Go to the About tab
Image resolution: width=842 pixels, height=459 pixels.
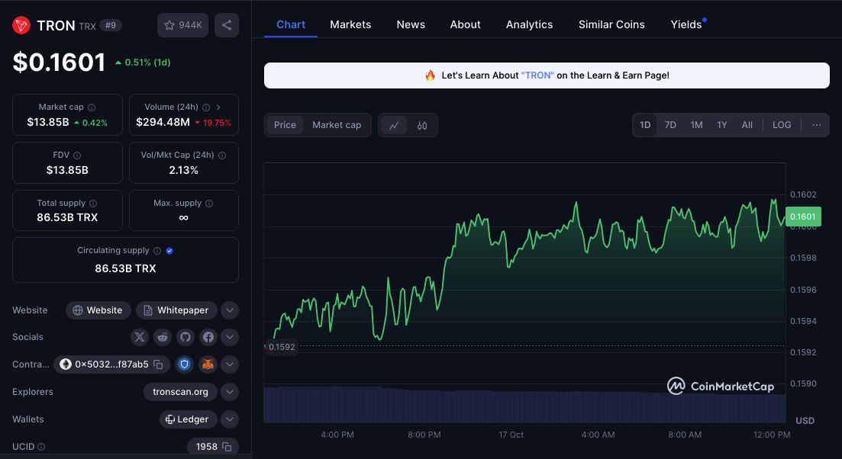tap(466, 24)
